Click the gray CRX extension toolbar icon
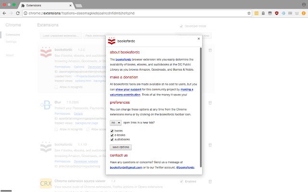This screenshot has height=192, width=308. click(290, 13)
